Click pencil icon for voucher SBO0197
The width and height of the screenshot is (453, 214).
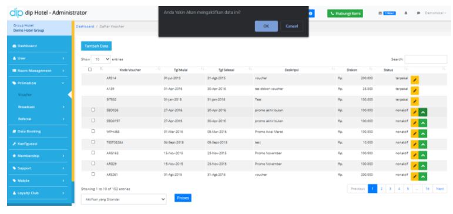coord(415,123)
